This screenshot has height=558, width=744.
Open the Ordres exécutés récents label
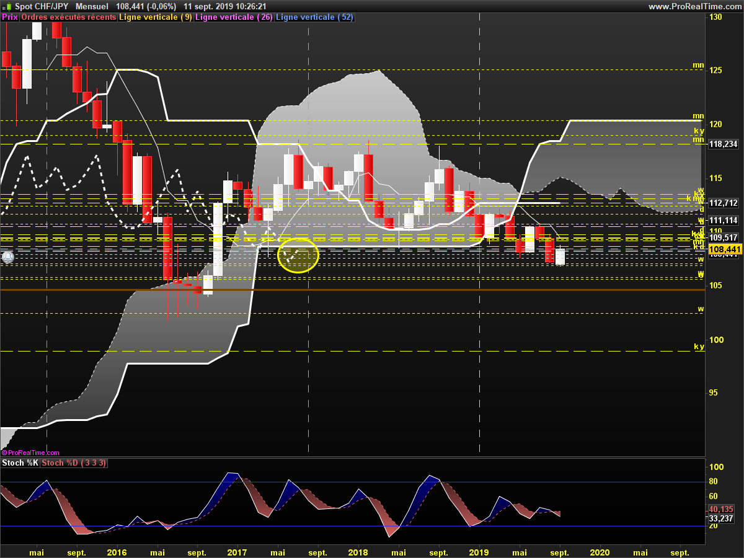pyautogui.click(x=68, y=17)
